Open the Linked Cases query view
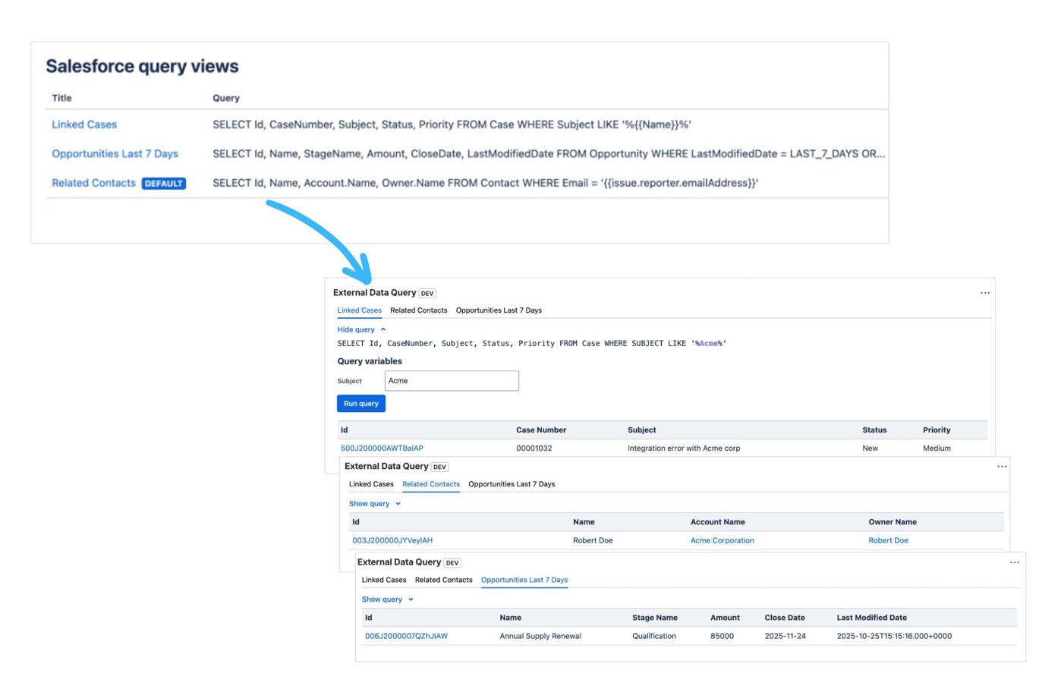Screen dimensions: 1061x683 point(83,124)
